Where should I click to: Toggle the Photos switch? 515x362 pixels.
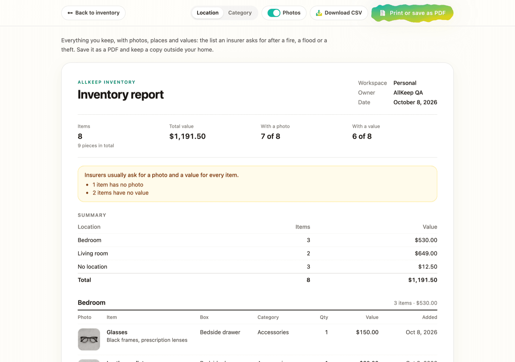point(274,13)
